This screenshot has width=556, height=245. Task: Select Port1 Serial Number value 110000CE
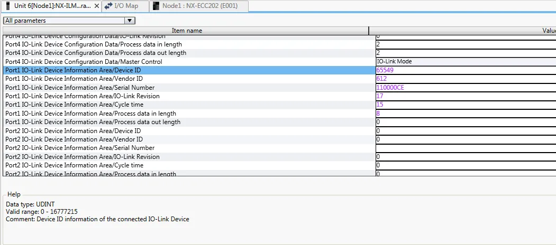[390, 88]
